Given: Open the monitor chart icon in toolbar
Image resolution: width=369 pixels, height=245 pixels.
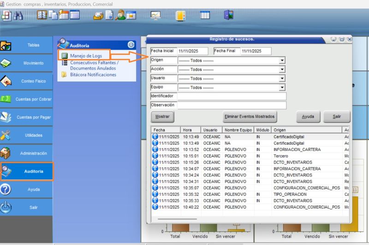Looking at the screenshot, I should 155,15.
